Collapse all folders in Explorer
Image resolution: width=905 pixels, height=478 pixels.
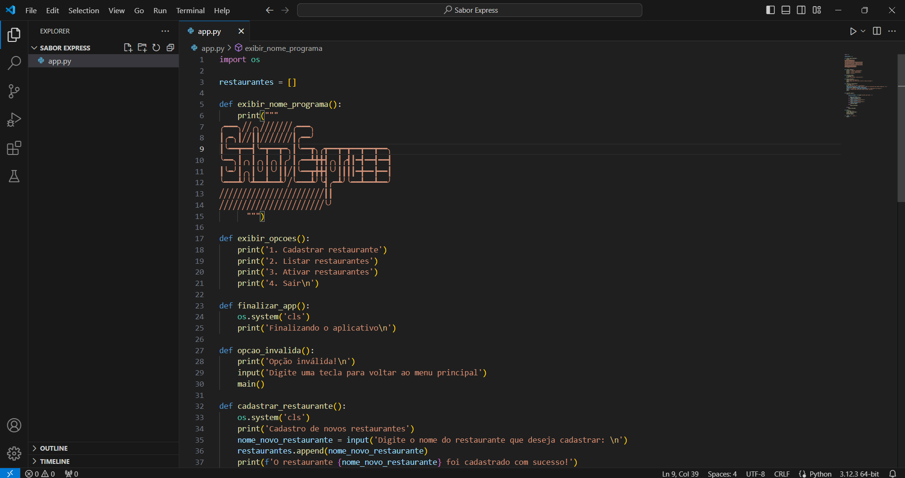(x=170, y=48)
